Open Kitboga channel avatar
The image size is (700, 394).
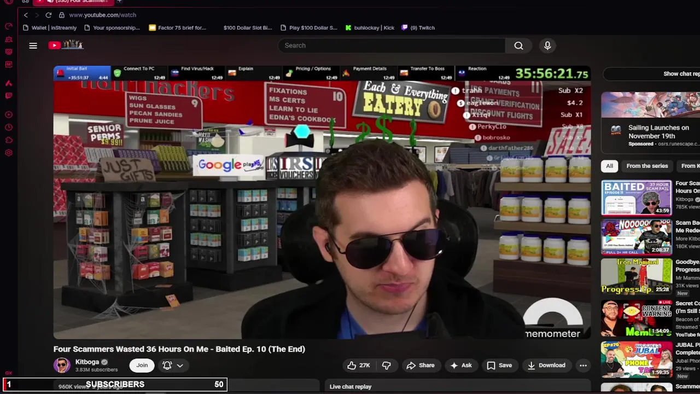(x=62, y=365)
